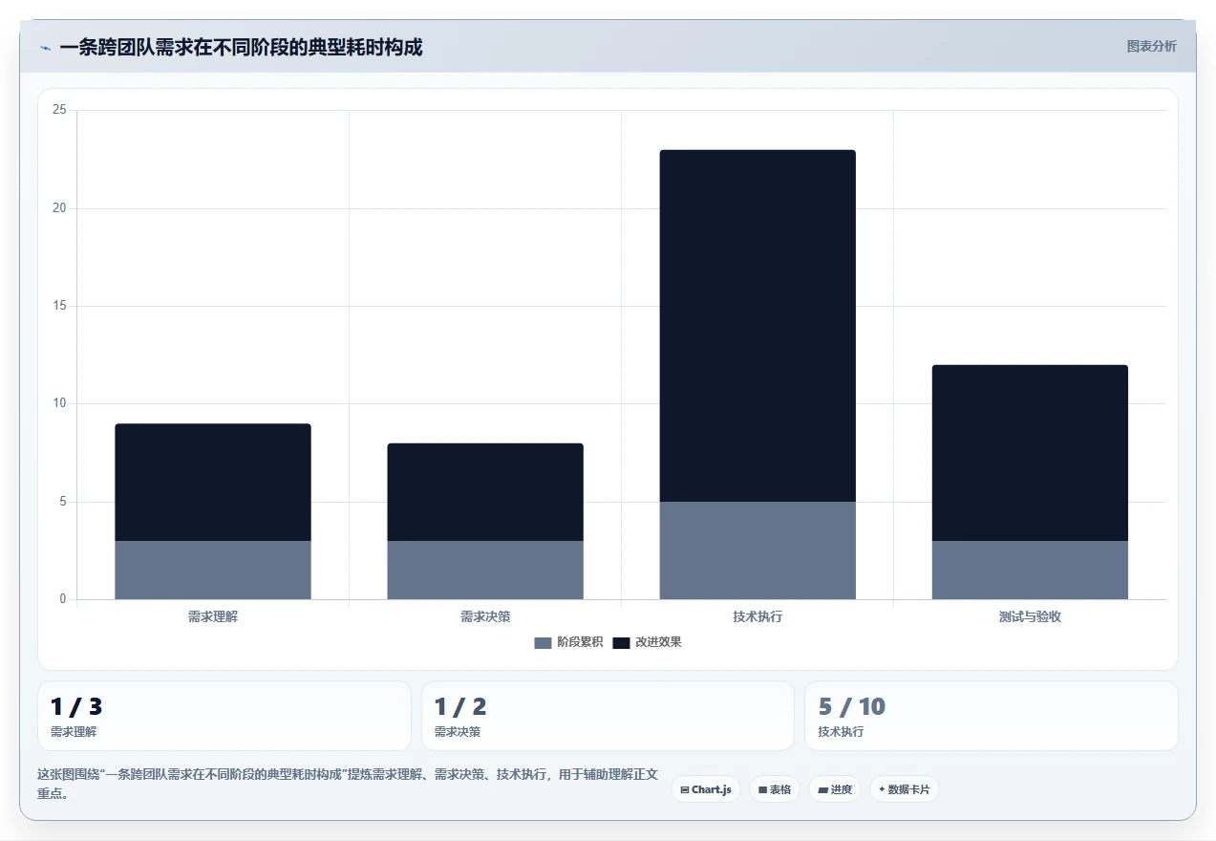Select the 数据卡片 tag
This screenshot has height=841, width=1216.
pos(905,789)
